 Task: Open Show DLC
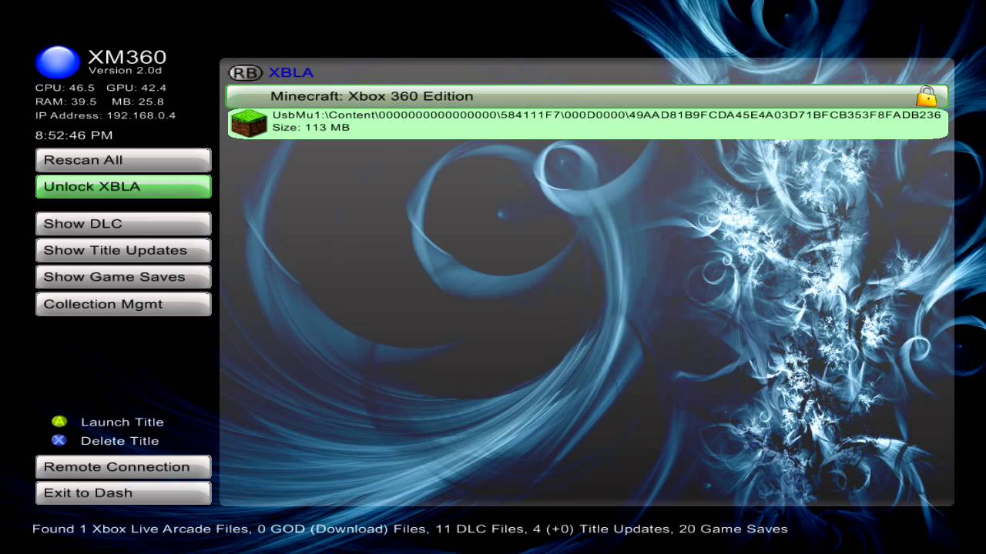point(123,224)
